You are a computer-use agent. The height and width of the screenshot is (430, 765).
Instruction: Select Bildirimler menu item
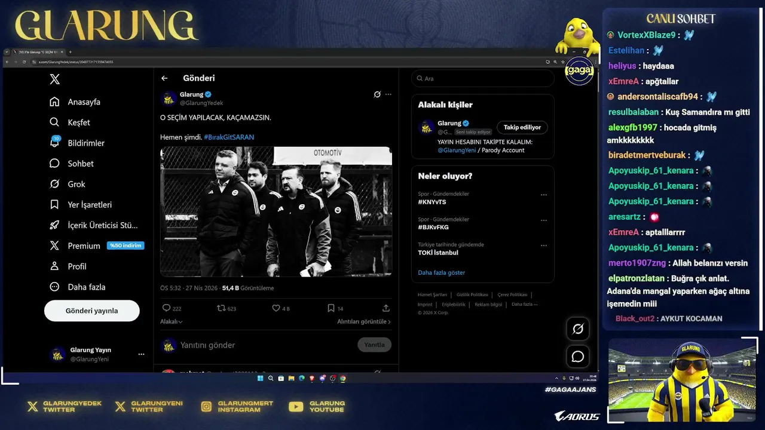tap(86, 143)
